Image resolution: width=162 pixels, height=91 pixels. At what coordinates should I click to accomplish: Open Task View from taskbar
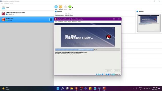click(x=67, y=88)
